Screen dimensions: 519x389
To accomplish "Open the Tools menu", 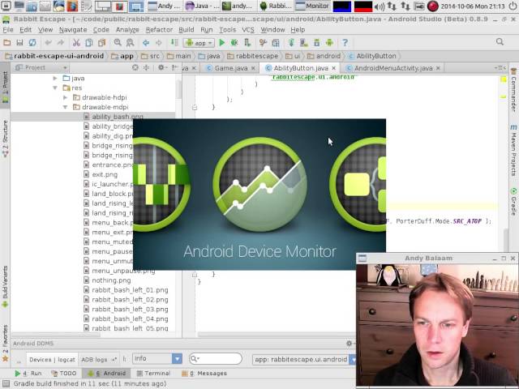I will click(x=228, y=30).
